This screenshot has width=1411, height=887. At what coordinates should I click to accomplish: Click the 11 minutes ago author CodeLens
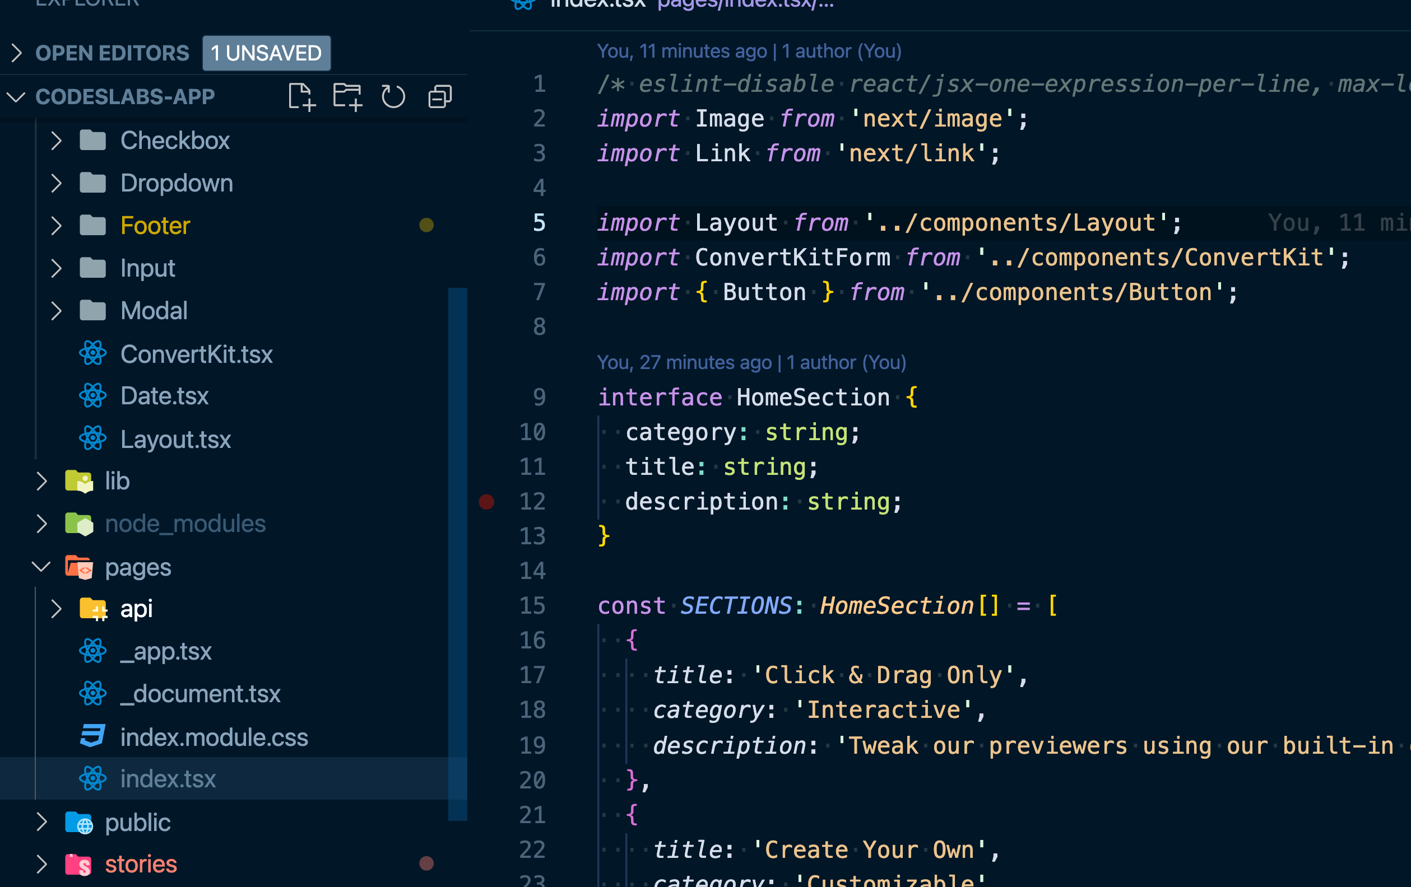coord(748,52)
